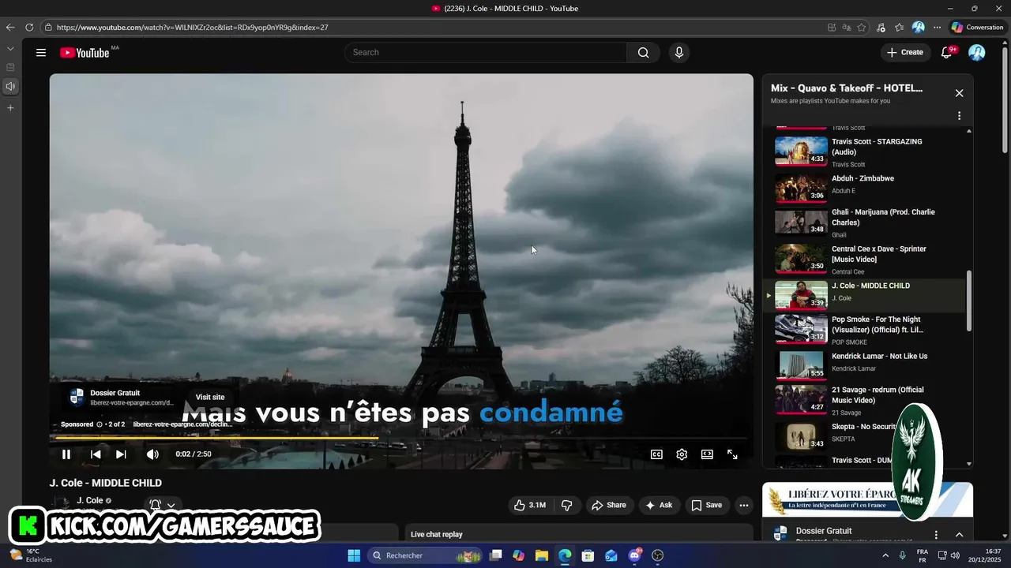Select Central Cee x Dave - Sprinter entry

(x=864, y=260)
